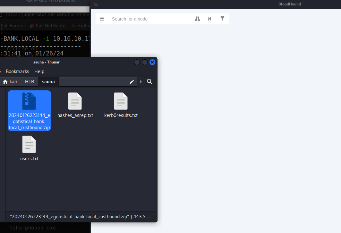This screenshot has height=233, width=341.
Task: Click the kerb0results.txt file name
Action: tap(121, 115)
